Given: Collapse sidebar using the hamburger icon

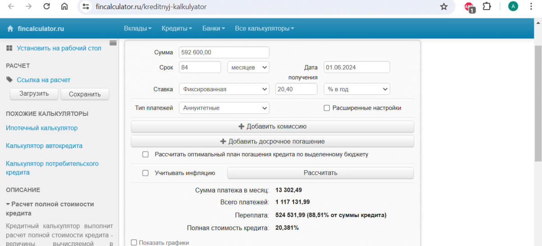Looking at the screenshot, I should tap(113, 43).
